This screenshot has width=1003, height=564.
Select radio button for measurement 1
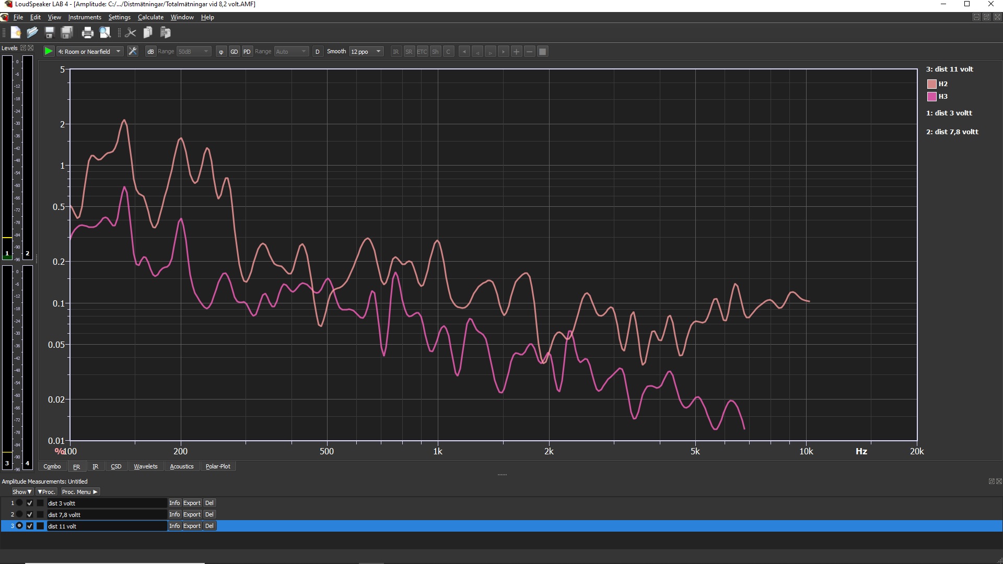tap(19, 503)
